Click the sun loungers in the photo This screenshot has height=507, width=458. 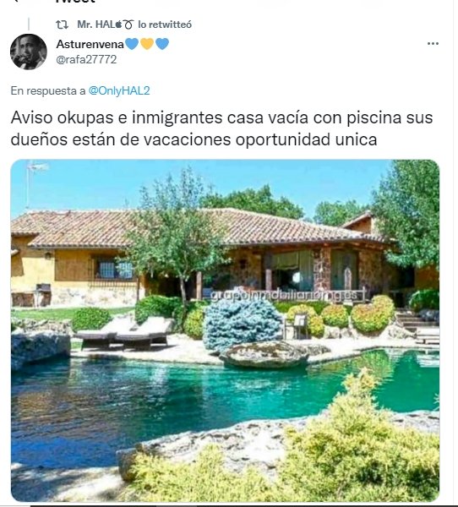tap(124, 333)
